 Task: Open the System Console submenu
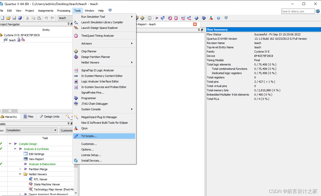[104, 109]
